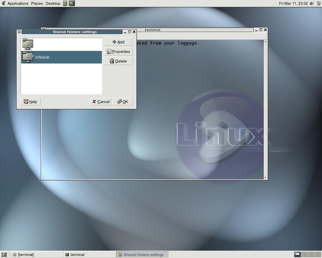Click the Add shared folder button
The image size is (322, 258).
(x=118, y=42)
